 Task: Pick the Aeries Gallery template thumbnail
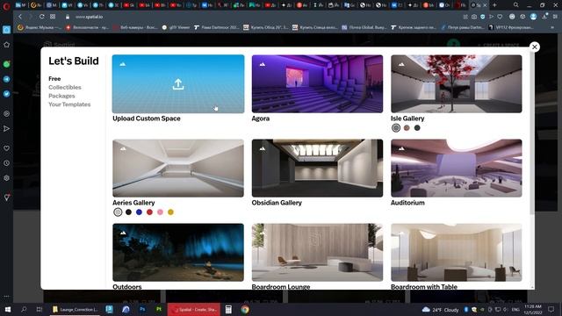tap(178, 168)
